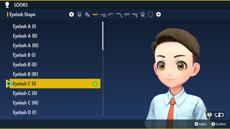Open the lipstick lip color category icon
The height and width of the screenshot is (129, 230).
135,15
